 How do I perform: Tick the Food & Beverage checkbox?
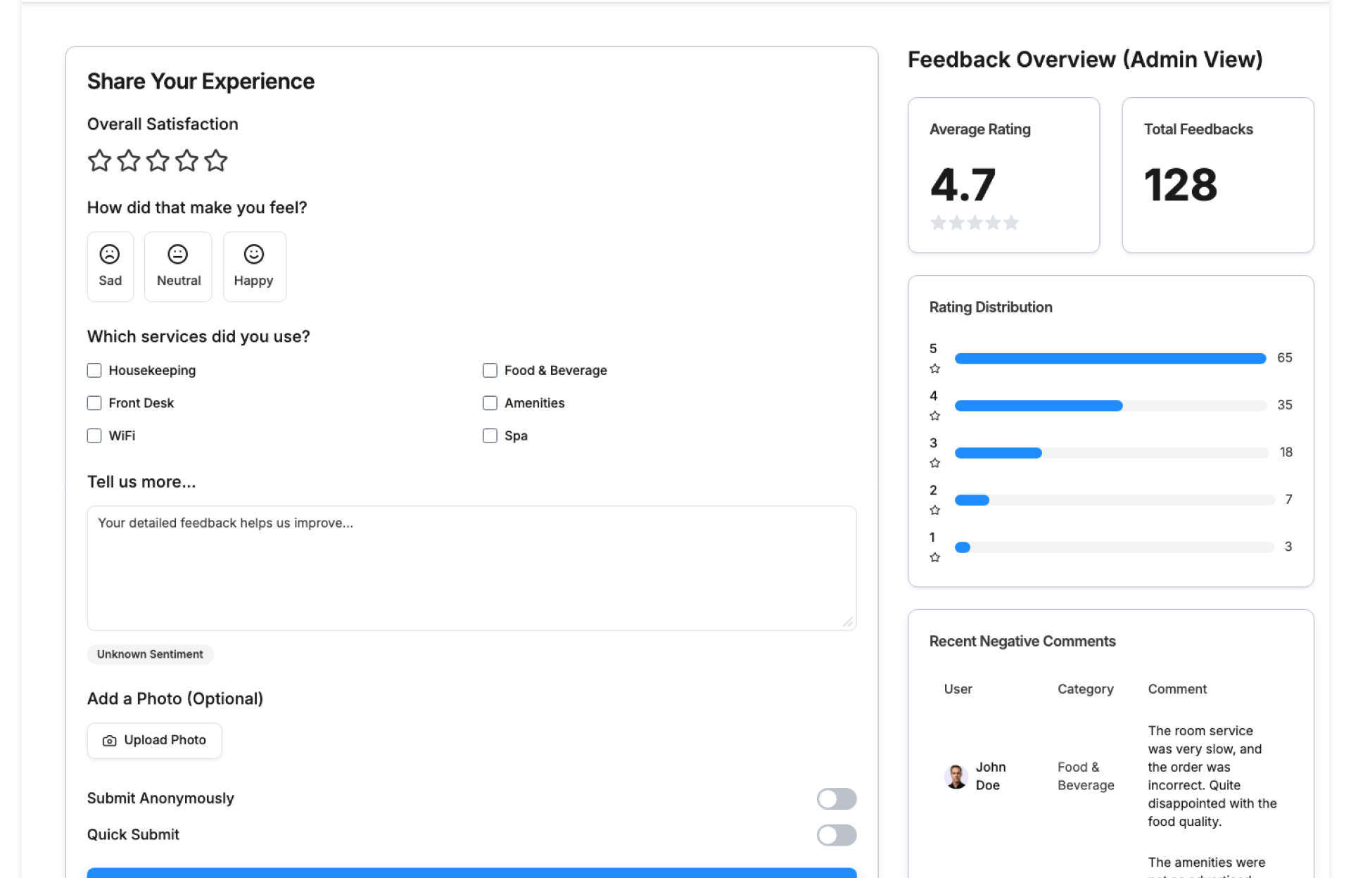click(x=490, y=370)
